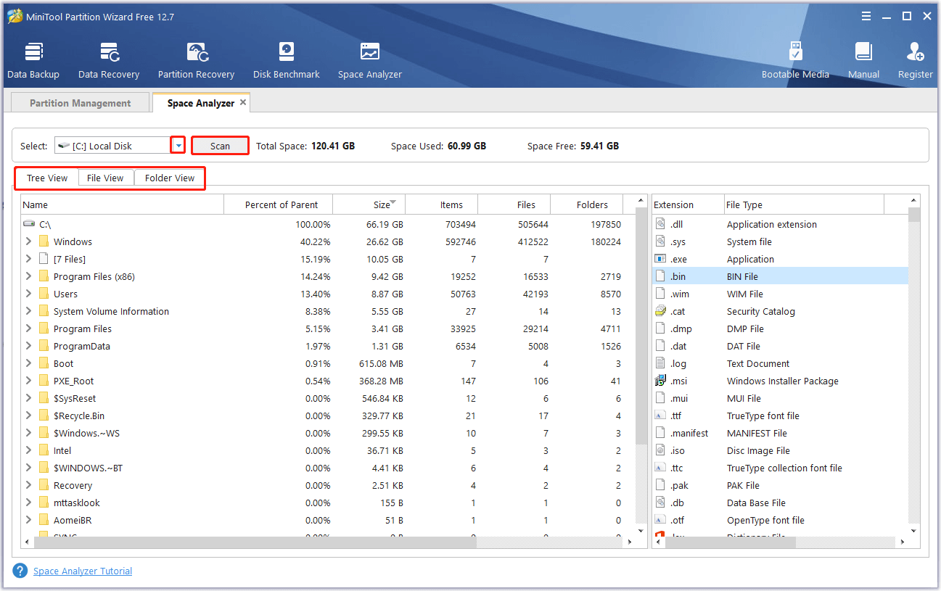Close the Space Analyzer tab
This screenshot has height=591, width=941.
click(243, 102)
